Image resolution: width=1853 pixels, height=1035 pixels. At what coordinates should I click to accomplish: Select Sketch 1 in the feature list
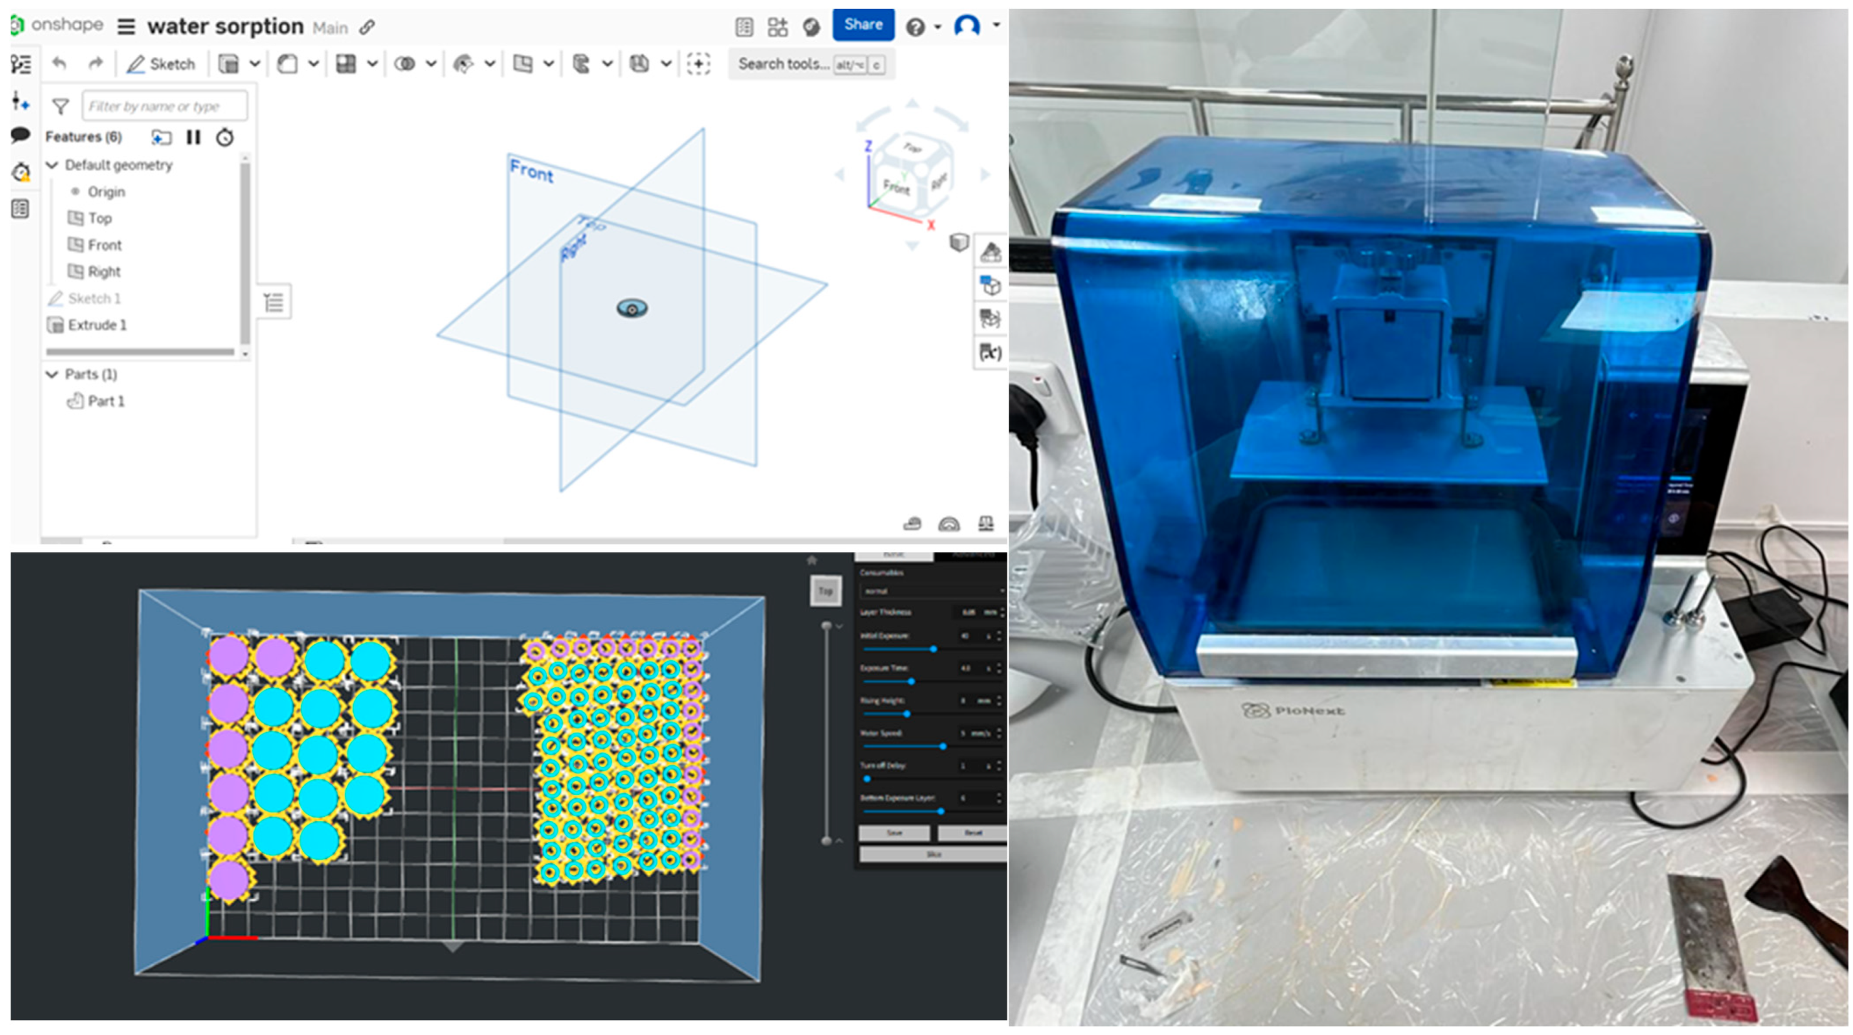pyautogui.click(x=93, y=298)
